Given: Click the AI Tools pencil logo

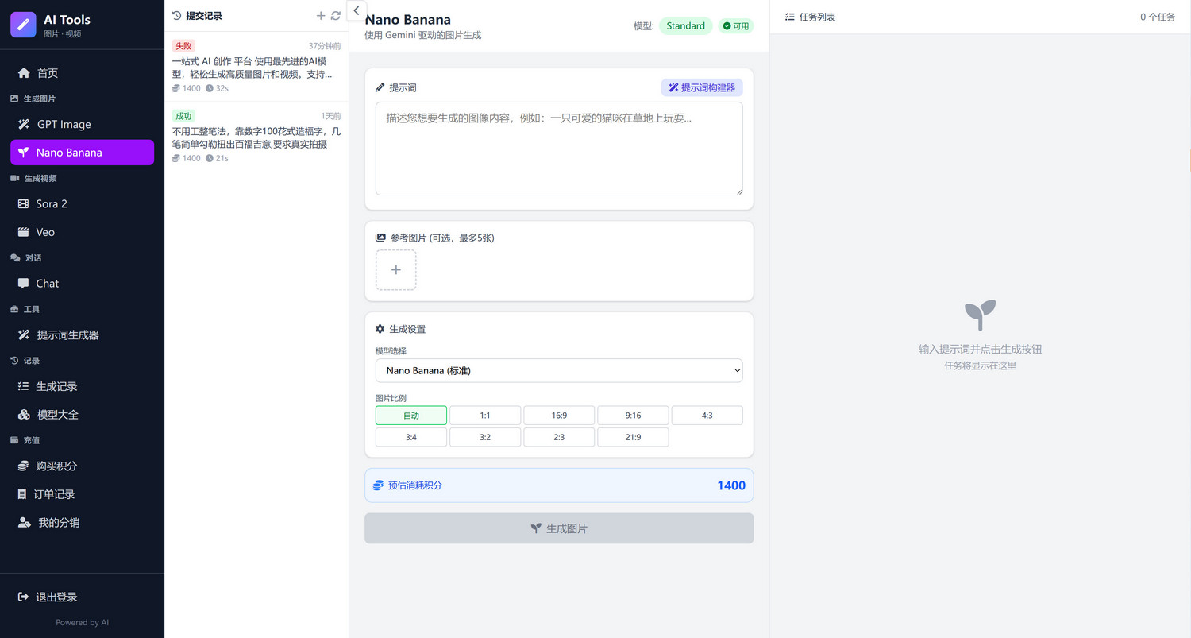Looking at the screenshot, I should tap(23, 25).
